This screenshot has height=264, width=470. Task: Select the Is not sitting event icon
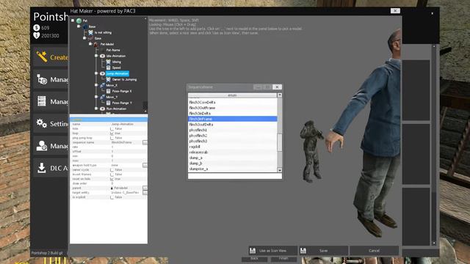[x=90, y=32]
